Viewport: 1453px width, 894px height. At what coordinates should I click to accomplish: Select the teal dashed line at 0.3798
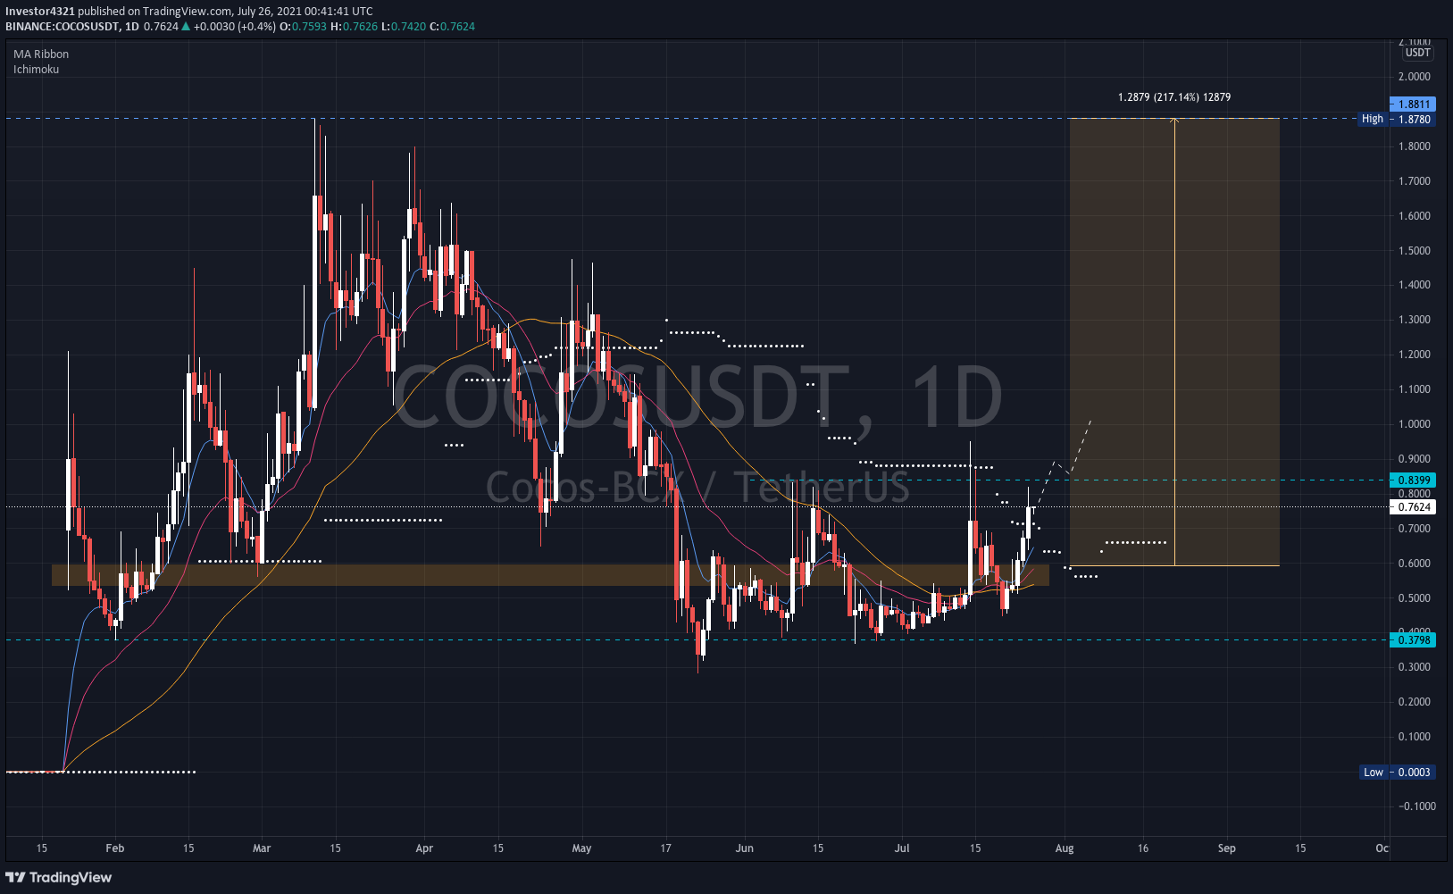tap(697, 639)
